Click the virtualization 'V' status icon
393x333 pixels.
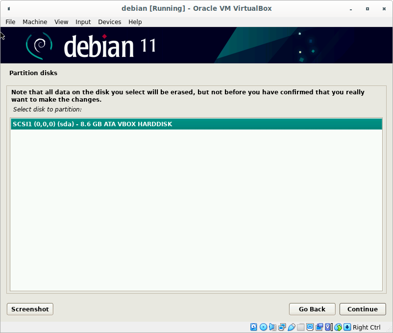328,327
